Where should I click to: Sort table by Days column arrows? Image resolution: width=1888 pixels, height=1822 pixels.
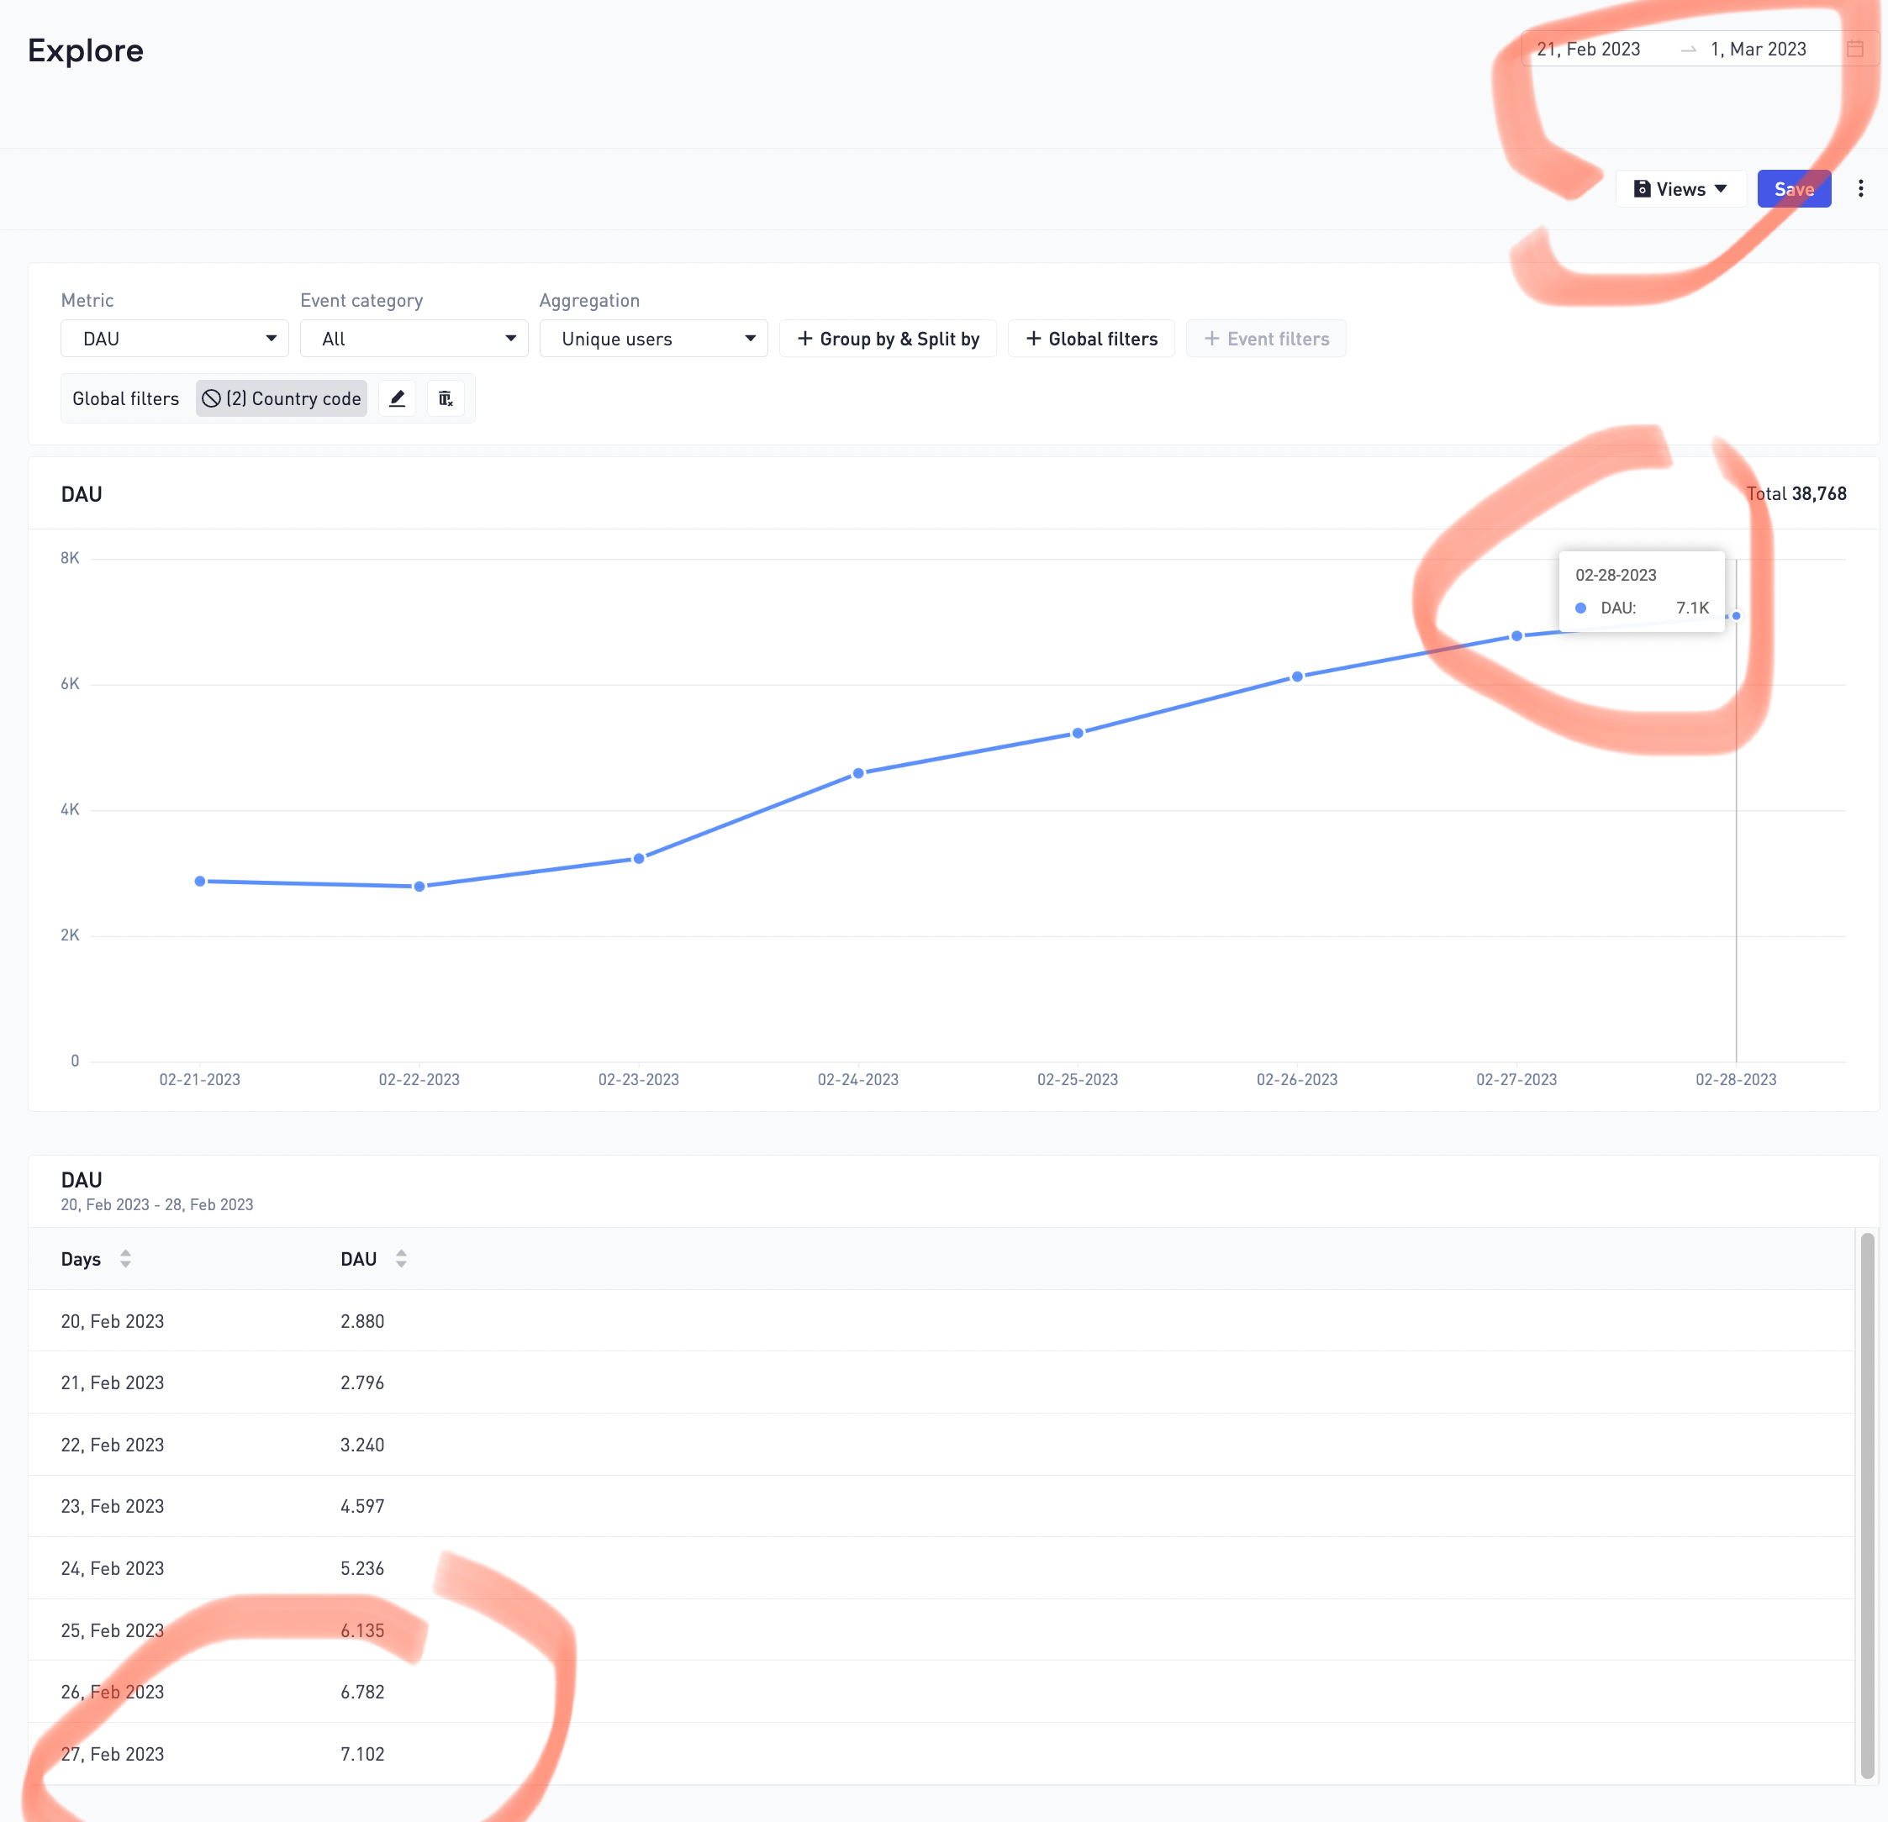(125, 1259)
